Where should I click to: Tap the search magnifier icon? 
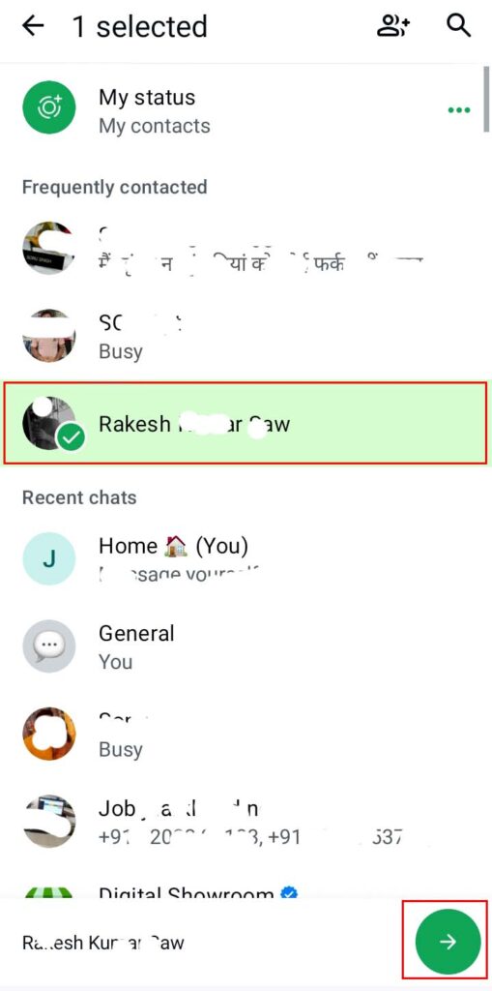(x=458, y=26)
